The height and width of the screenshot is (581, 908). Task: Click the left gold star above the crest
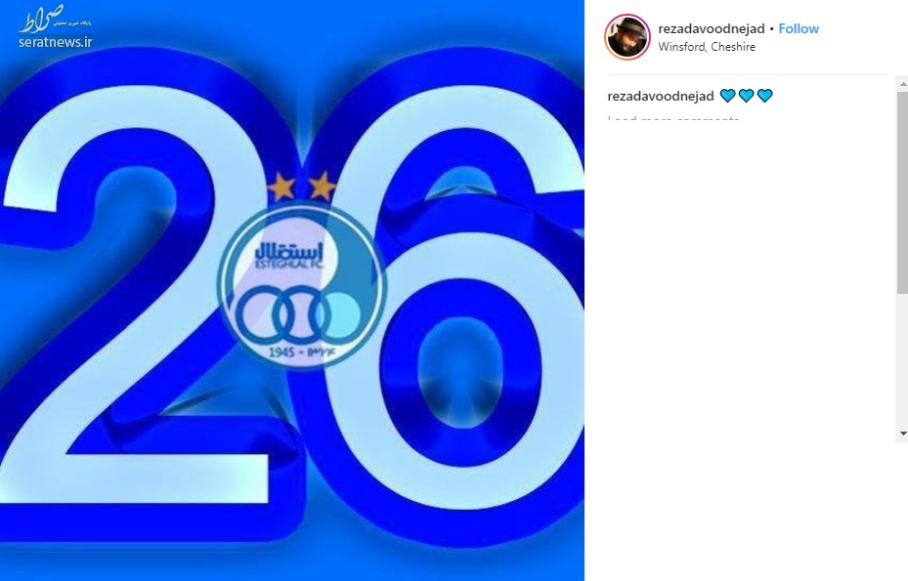point(281,187)
